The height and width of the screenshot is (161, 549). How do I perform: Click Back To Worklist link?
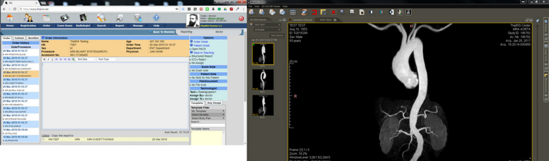[163, 32]
